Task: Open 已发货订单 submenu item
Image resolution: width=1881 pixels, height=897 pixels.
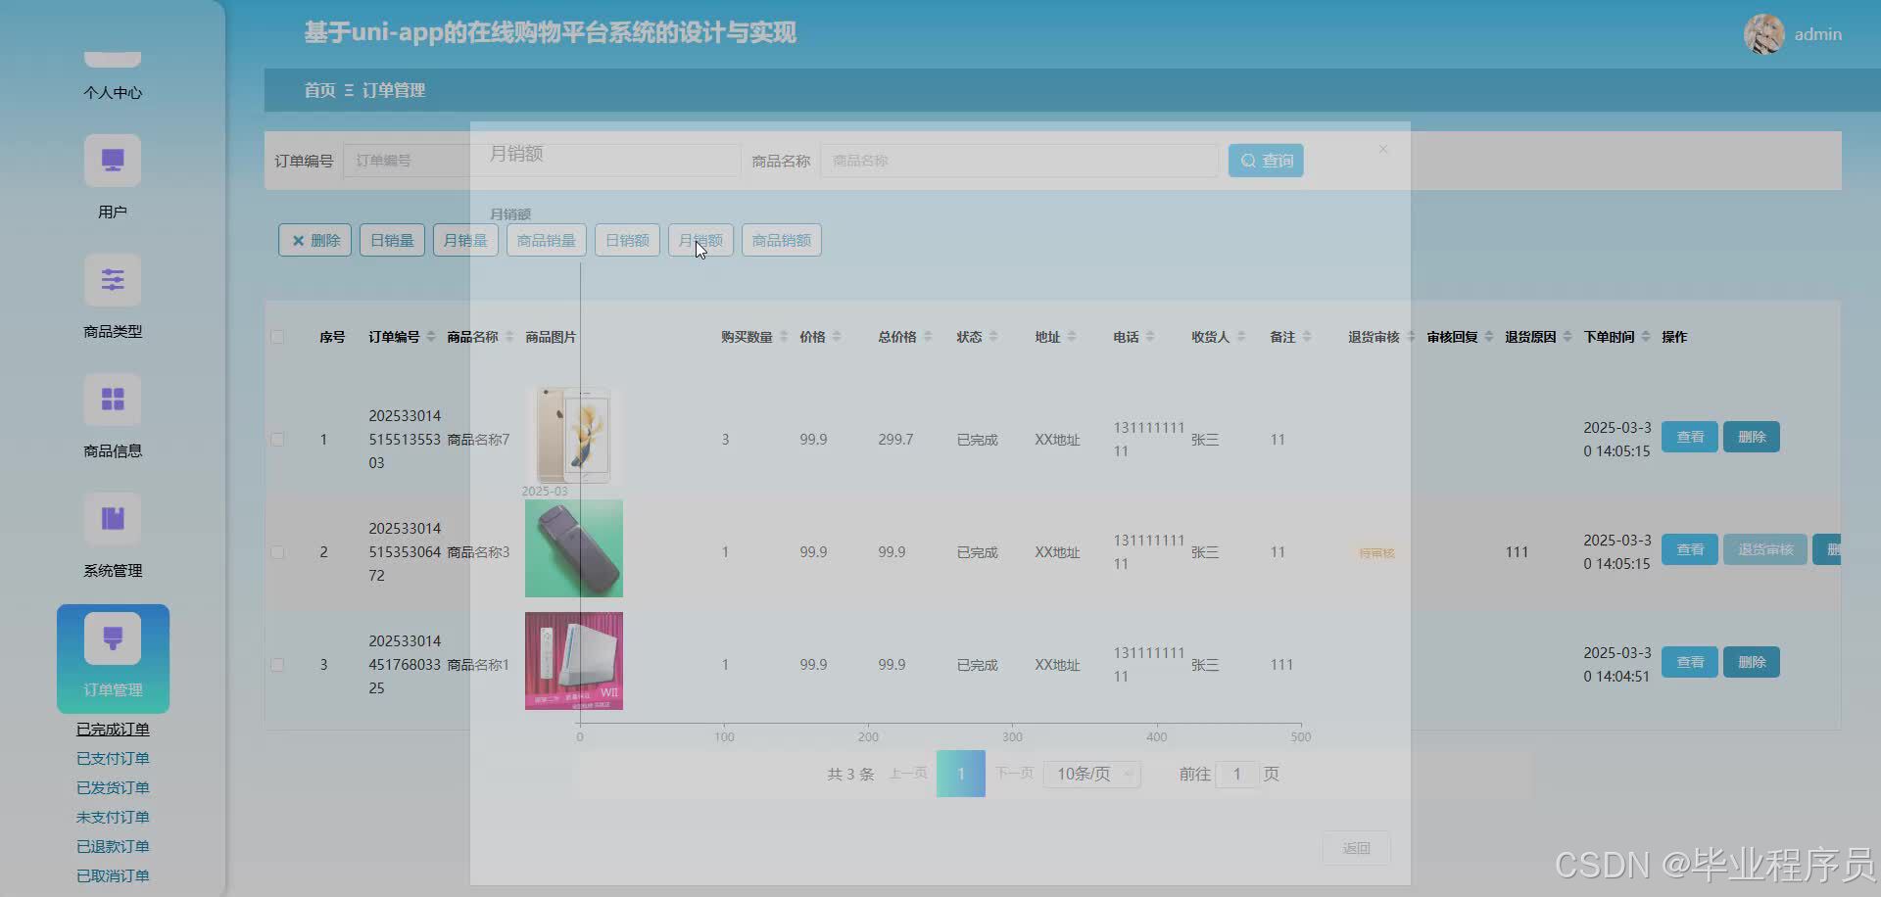Action: coord(113,788)
